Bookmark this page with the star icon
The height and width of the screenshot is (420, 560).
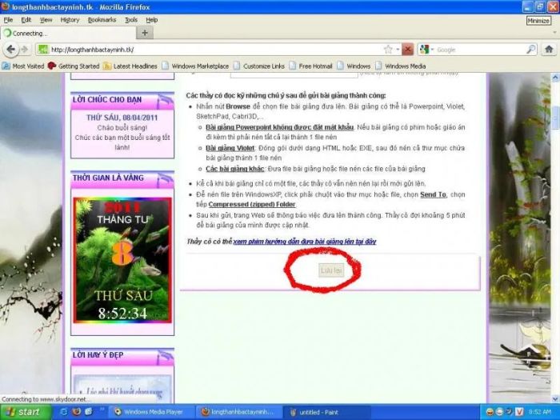[x=388, y=50]
